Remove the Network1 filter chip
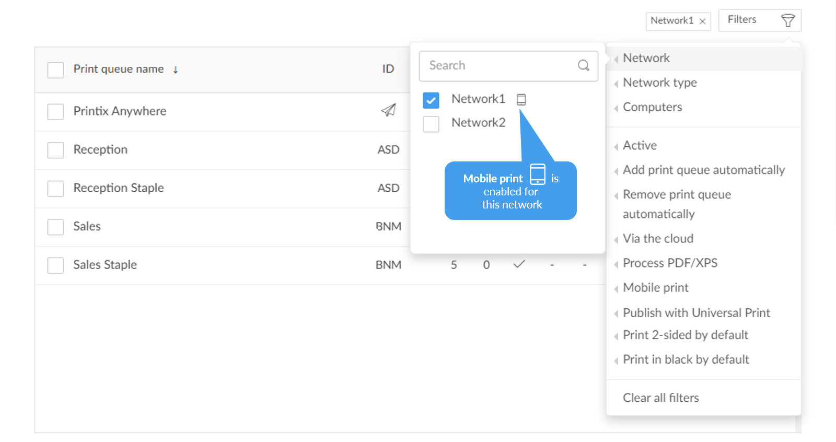The height and width of the screenshot is (442, 836). click(702, 21)
